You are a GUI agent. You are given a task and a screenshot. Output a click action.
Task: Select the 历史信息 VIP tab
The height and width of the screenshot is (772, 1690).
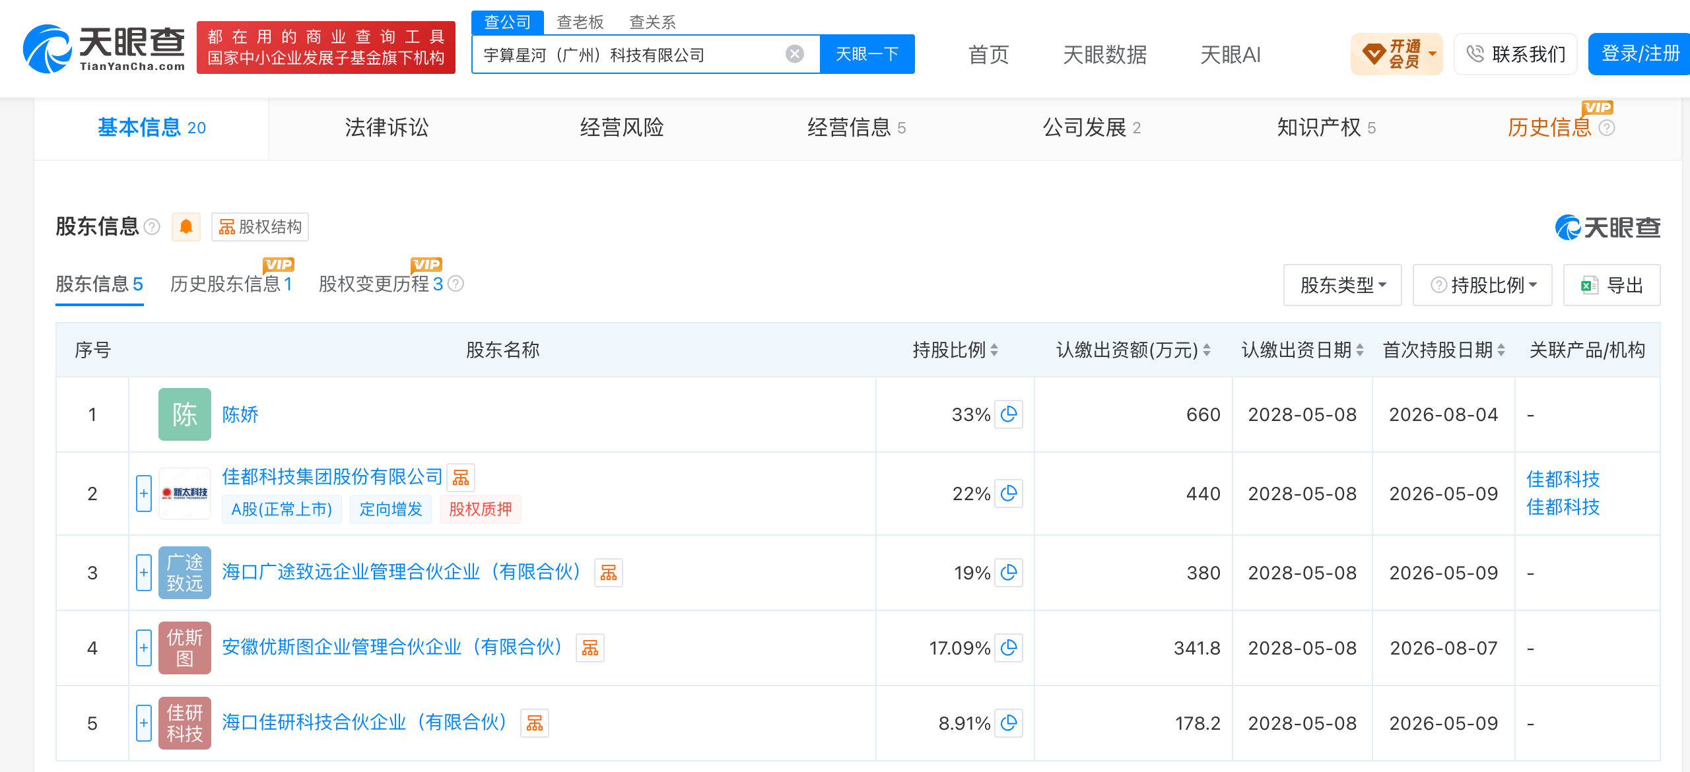pyautogui.click(x=1549, y=128)
